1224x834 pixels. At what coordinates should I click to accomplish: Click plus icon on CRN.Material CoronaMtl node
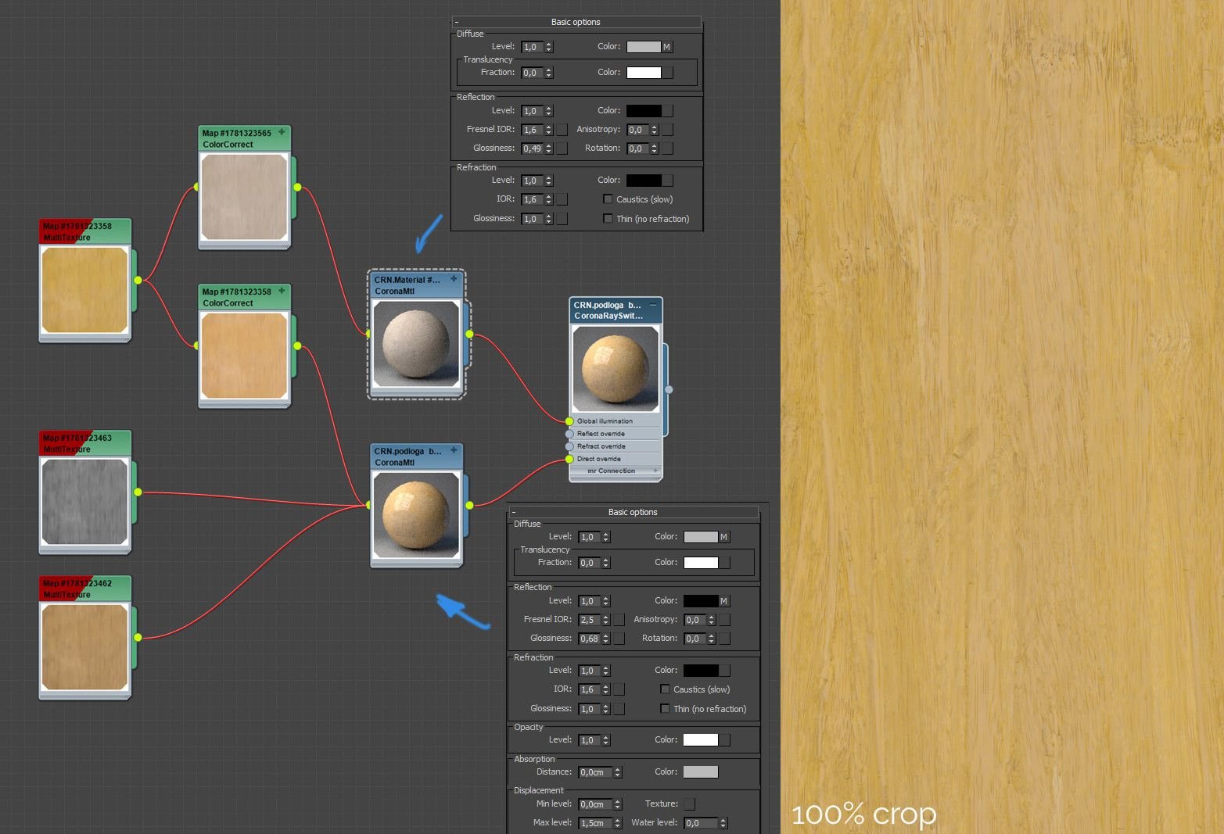point(454,279)
